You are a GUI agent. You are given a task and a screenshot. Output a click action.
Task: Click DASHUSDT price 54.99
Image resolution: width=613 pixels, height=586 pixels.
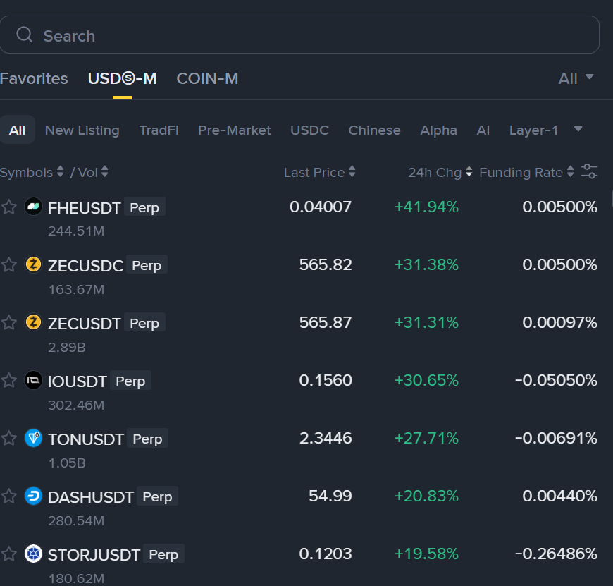coord(330,496)
